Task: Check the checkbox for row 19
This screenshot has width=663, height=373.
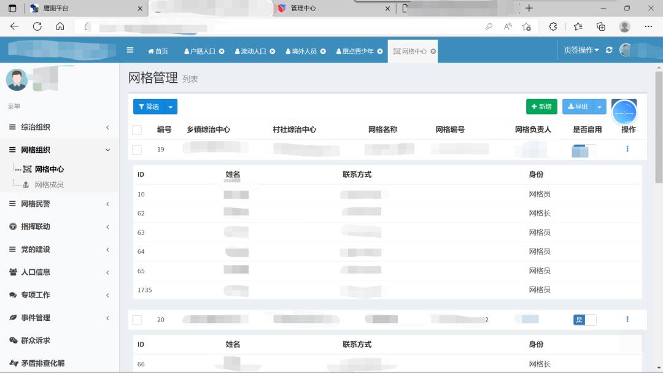Action: tap(138, 148)
